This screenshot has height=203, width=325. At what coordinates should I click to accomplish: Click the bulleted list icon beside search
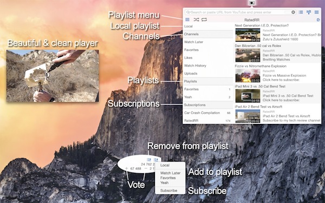[x=301, y=12]
